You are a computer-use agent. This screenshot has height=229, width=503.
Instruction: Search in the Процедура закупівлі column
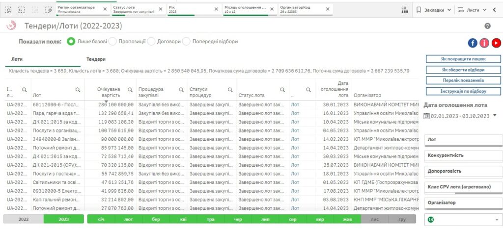tap(181, 90)
